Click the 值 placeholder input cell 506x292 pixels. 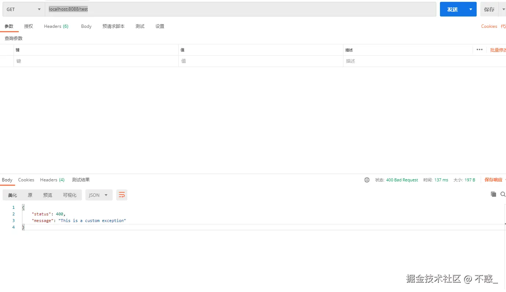tap(261, 61)
